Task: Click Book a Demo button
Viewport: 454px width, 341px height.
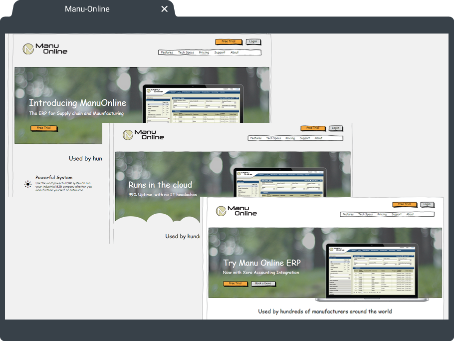Action: [x=263, y=284]
